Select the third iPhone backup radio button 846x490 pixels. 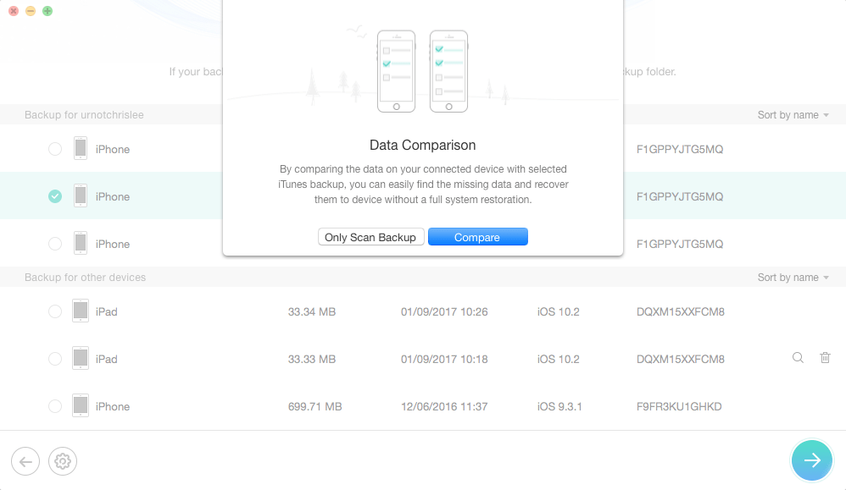pyautogui.click(x=55, y=244)
